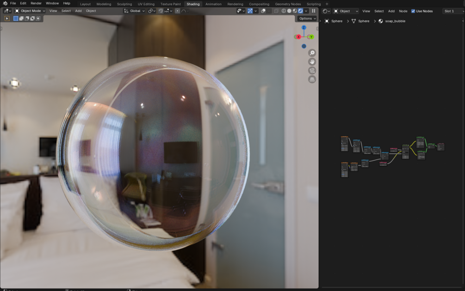Toggle show gizmo button
The width and height of the screenshot is (465, 291).
pyautogui.click(x=250, y=11)
